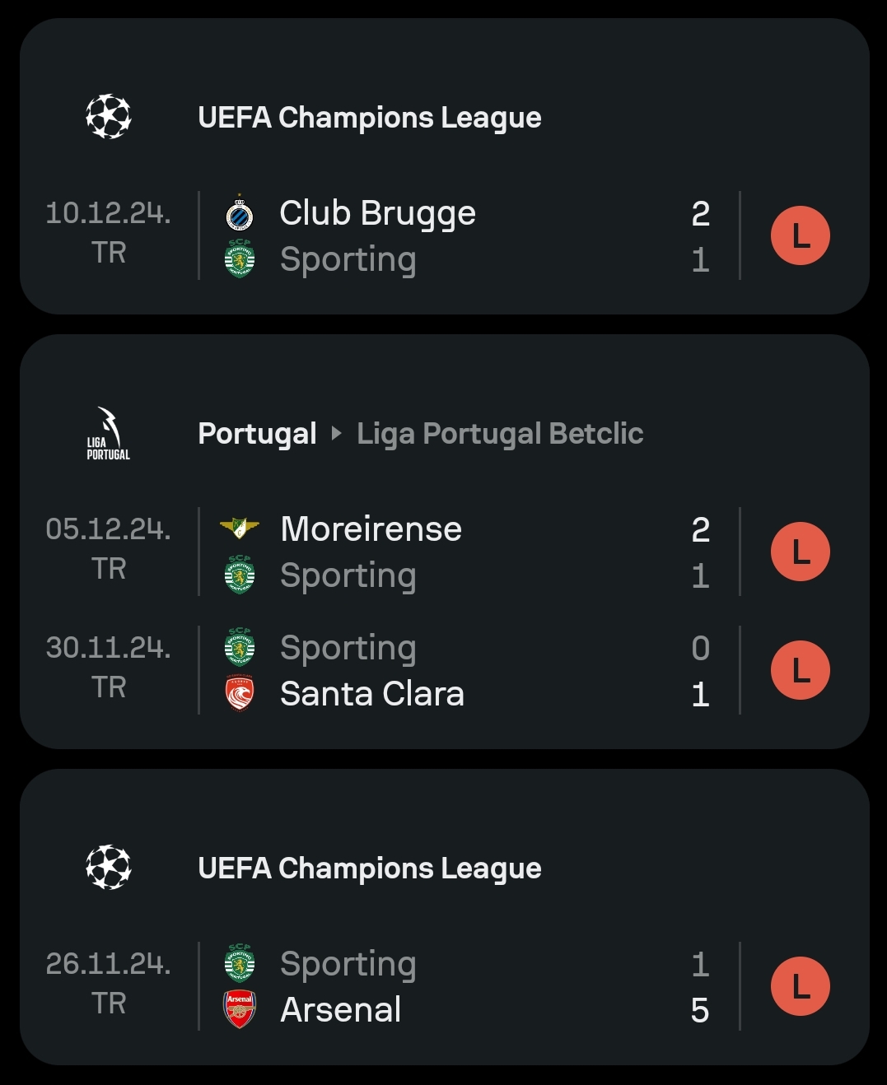887x1085 pixels.
Task: Click loss badge for Moreirense match
Action: (x=801, y=552)
